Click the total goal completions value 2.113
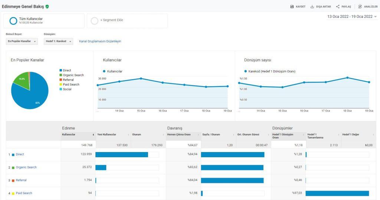 coord(334,145)
